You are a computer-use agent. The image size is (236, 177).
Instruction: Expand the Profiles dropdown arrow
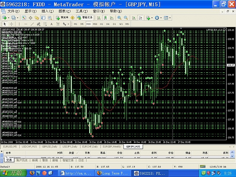pyautogui.click(x=18, y=18)
